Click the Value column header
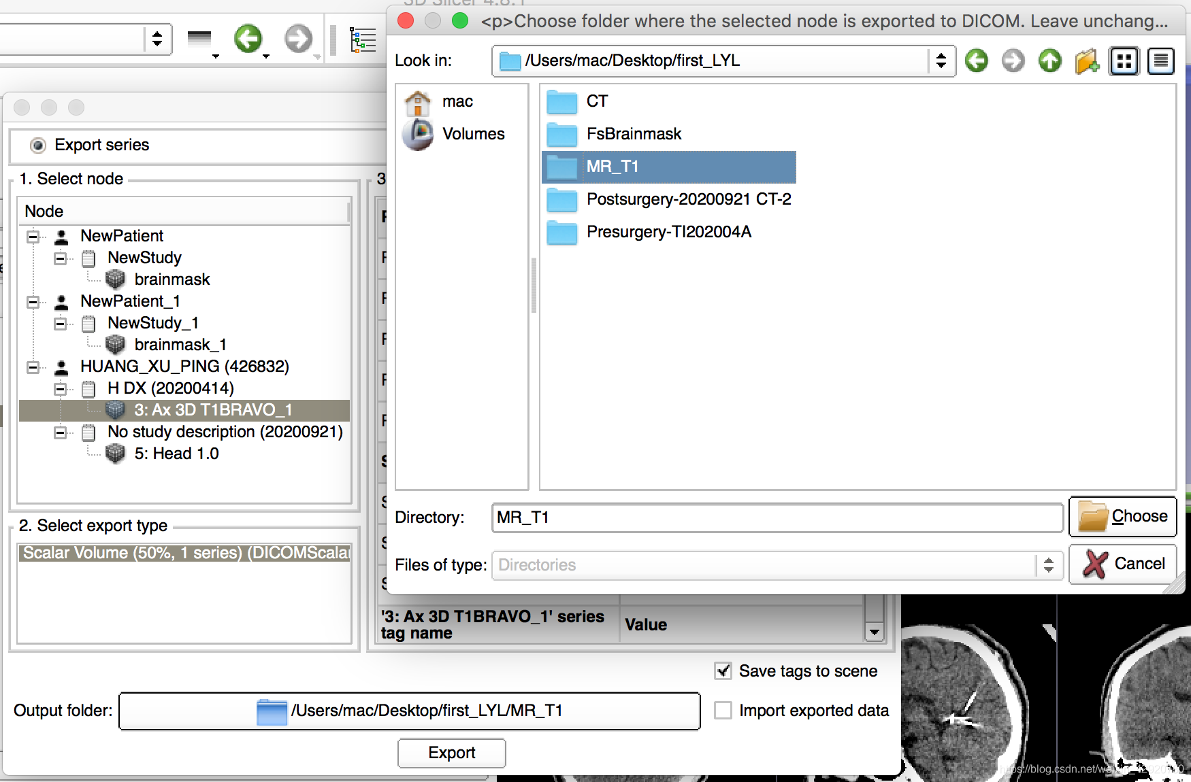The height and width of the screenshot is (782, 1191). point(741,625)
